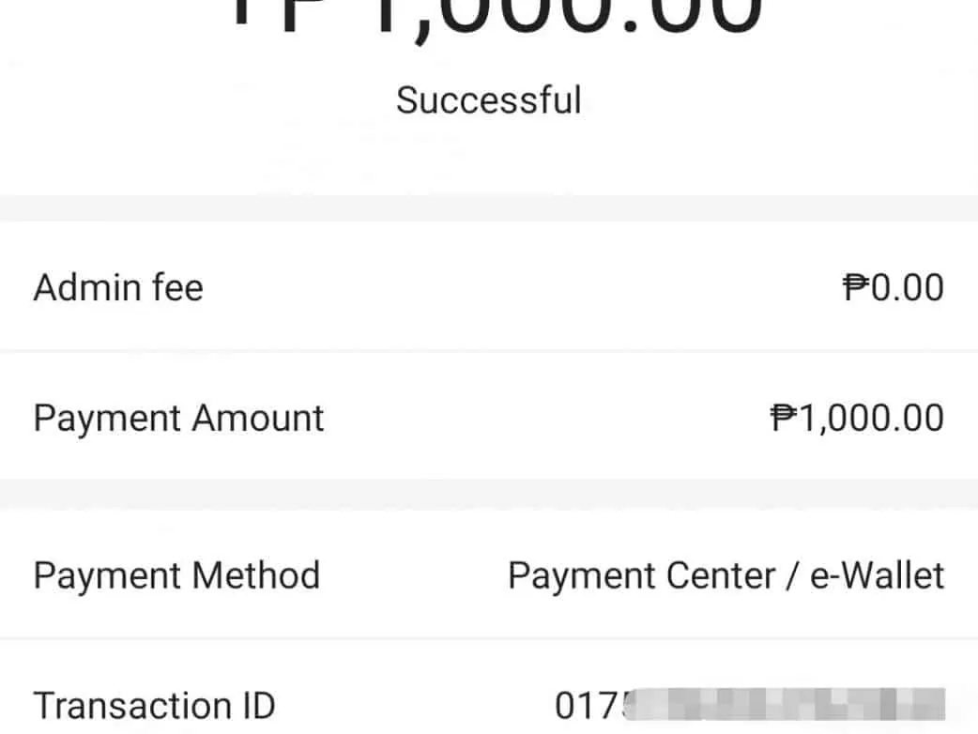Click the ₱1,000.00 Payment Amount value
Viewport: 978px width, 734px height.
pyautogui.click(x=857, y=418)
